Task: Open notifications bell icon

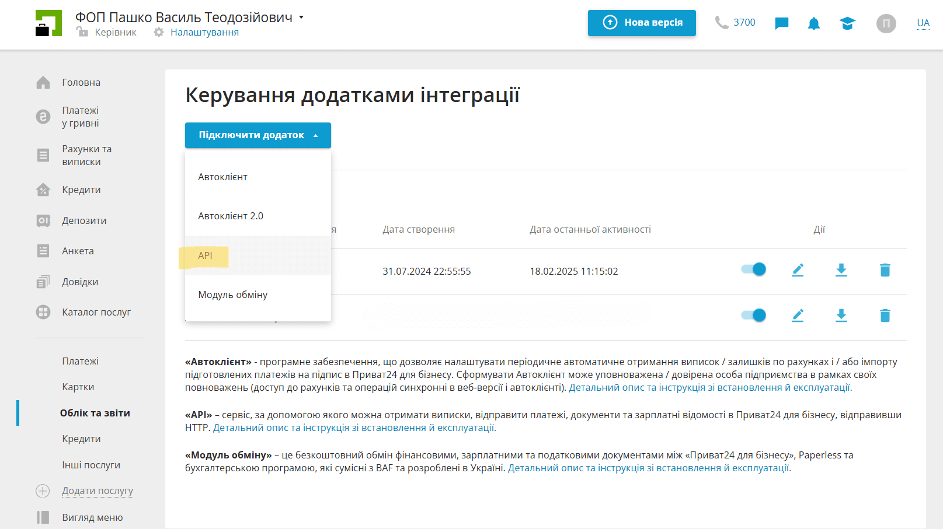Action: 814,23
